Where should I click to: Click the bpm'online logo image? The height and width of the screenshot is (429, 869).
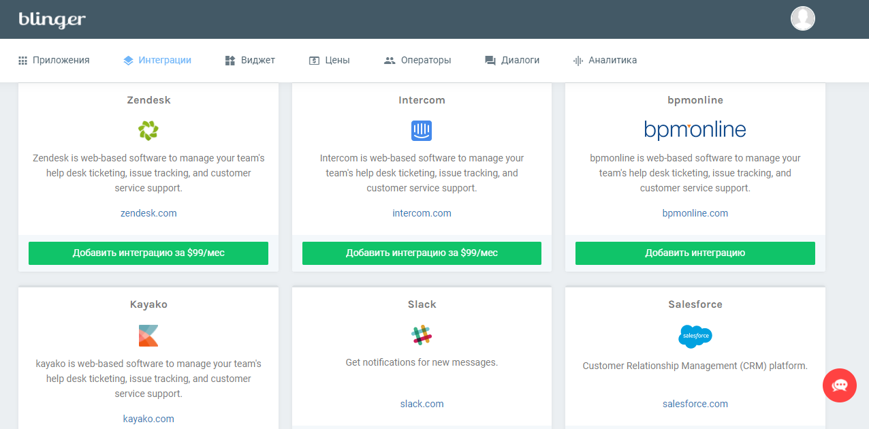pos(695,129)
